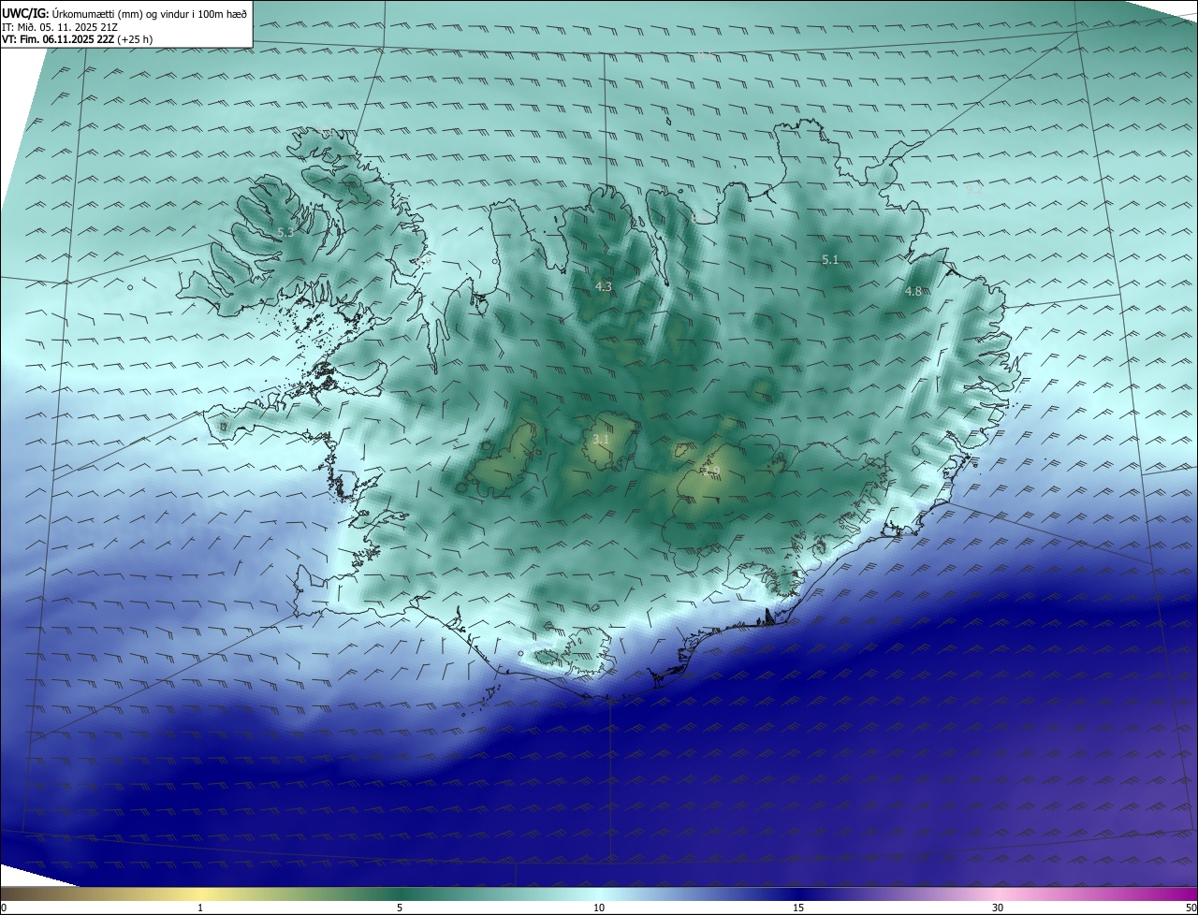Click the colour scale tick label 1
This screenshot has height=915, width=1198.
pos(200,908)
